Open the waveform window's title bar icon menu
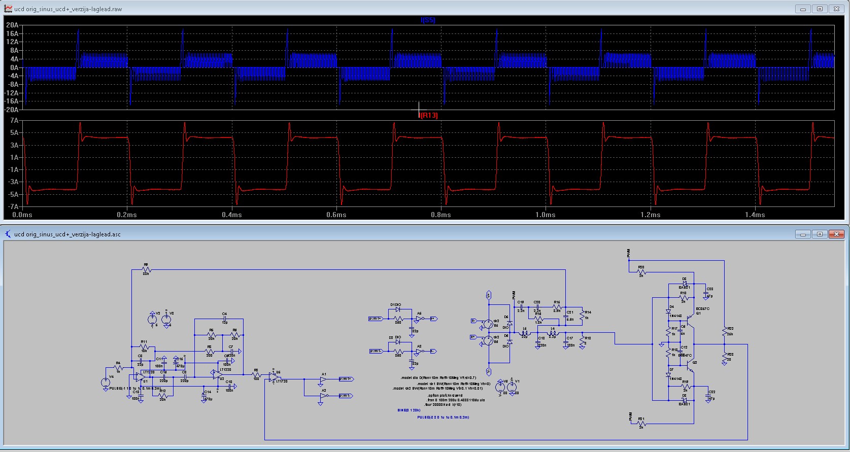Viewport: 850px width, 452px height. pyautogui.click(x=8, y=9)
